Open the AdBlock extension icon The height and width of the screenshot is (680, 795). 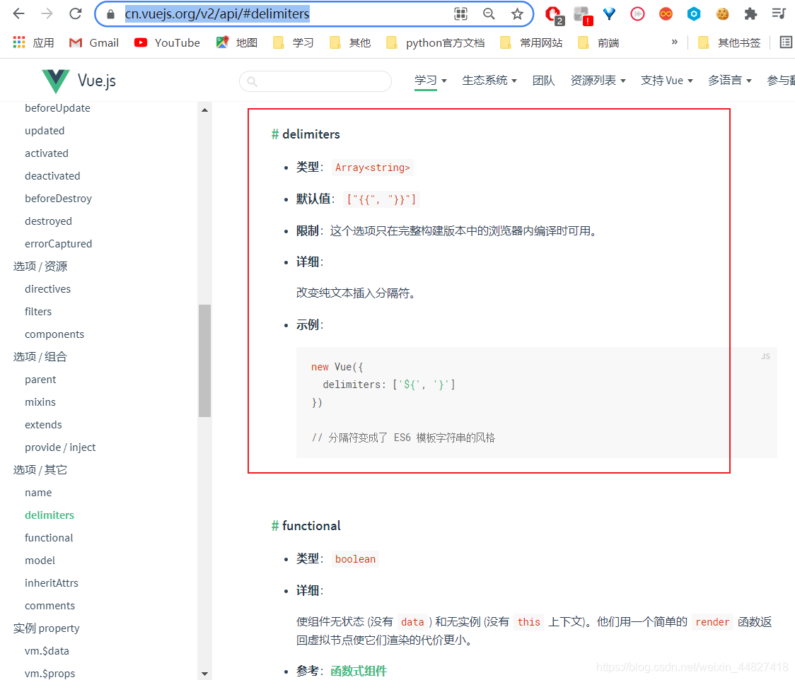552,13
